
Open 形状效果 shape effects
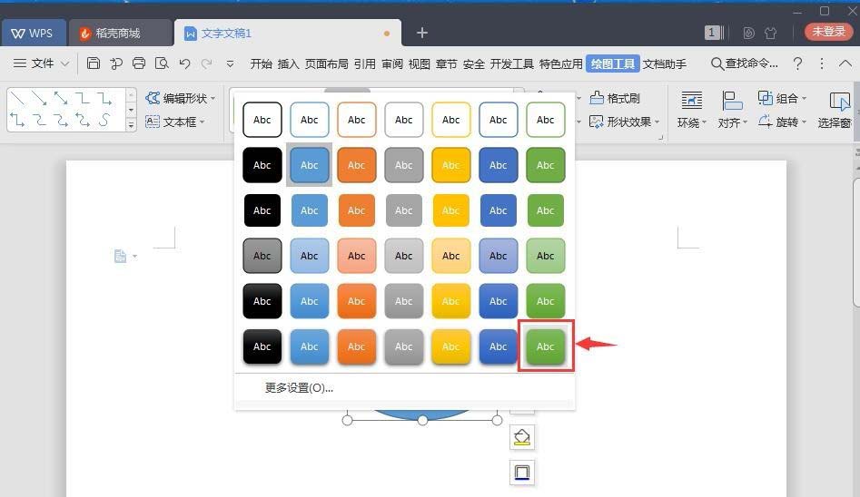tap(625, 122)
